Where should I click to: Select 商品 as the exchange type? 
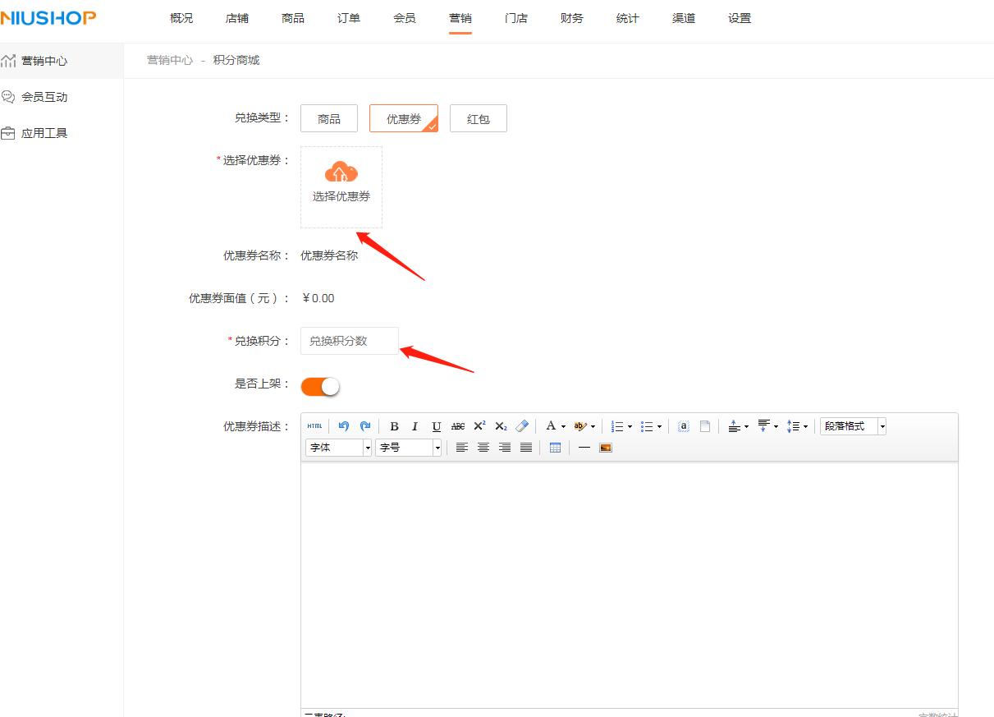pyautogui.click(x=328, y=117)
